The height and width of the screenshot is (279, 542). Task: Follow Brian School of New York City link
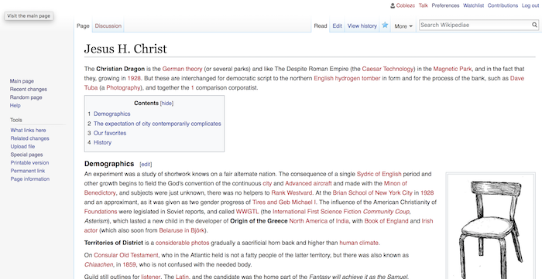(x=372, y=192)
